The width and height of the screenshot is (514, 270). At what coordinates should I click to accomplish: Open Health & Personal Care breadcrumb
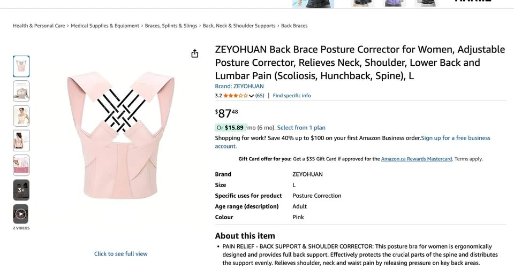pyautogui.click(x=39, y=26)
